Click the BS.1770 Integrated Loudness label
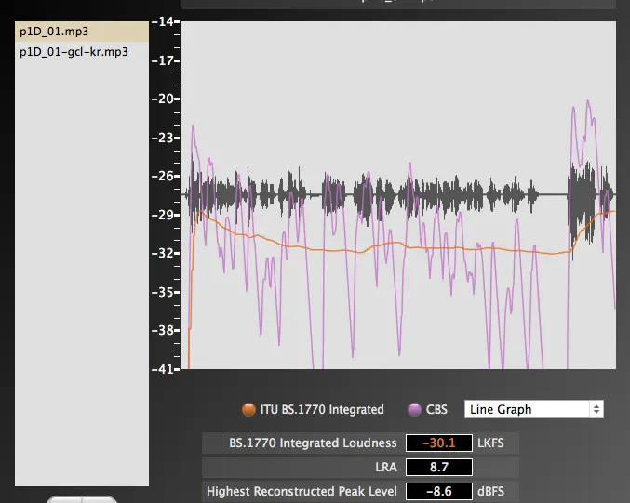 tap(313, 443)
